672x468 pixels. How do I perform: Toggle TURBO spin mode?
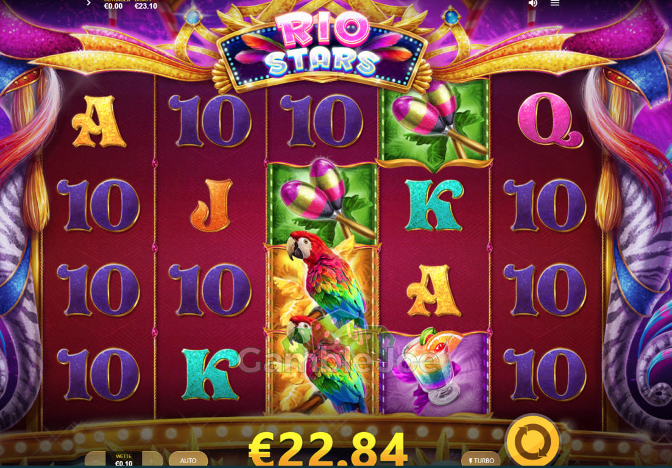481,460
